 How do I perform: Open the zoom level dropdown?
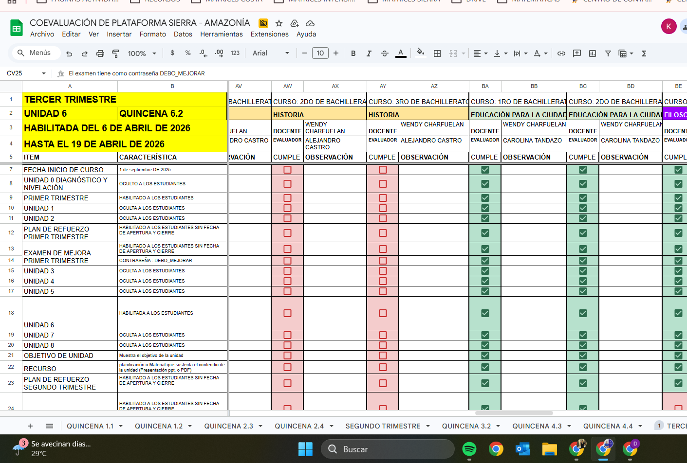[x=142, y=53]
